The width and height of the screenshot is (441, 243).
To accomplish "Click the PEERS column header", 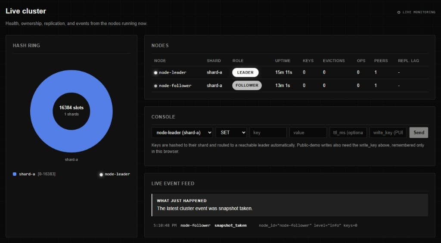I will (381, 61).
